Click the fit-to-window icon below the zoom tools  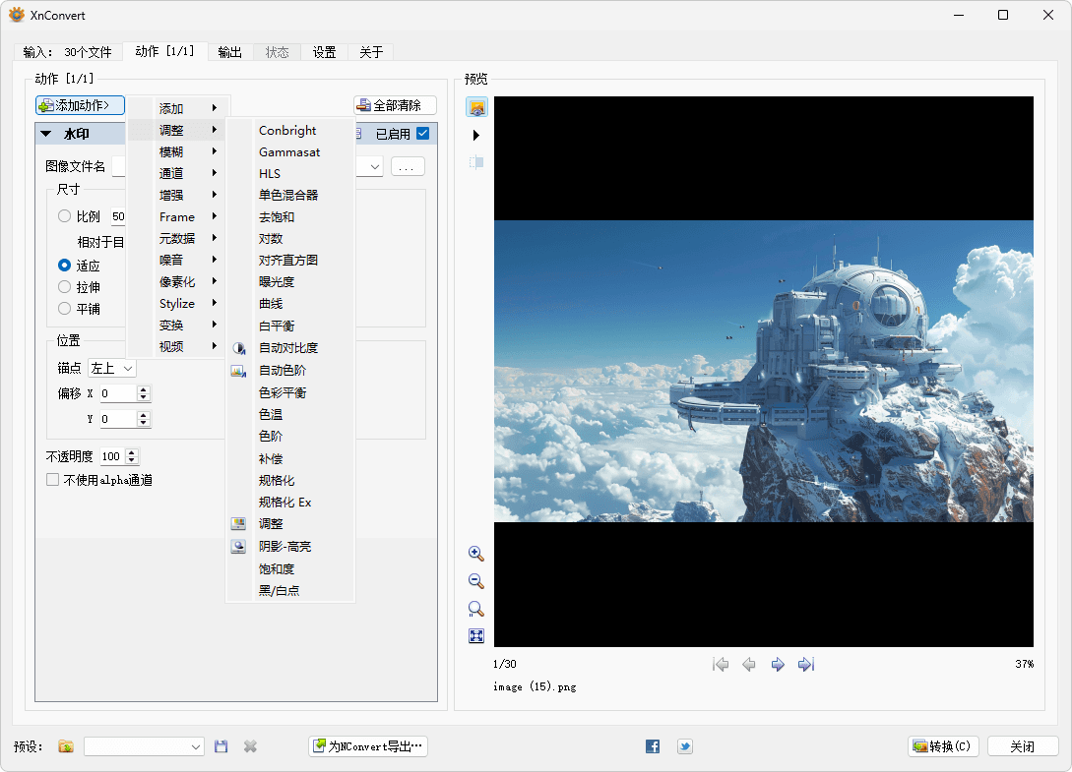pos(476,635)
